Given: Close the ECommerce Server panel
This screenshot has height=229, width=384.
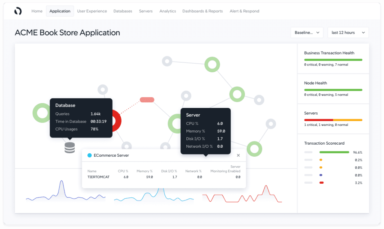Looking at the screenshot, I should tap(238, 156).
